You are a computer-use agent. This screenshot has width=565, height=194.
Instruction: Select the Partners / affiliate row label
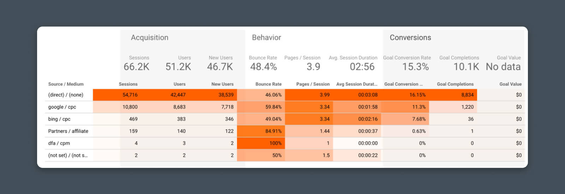(x=68, y=131)
